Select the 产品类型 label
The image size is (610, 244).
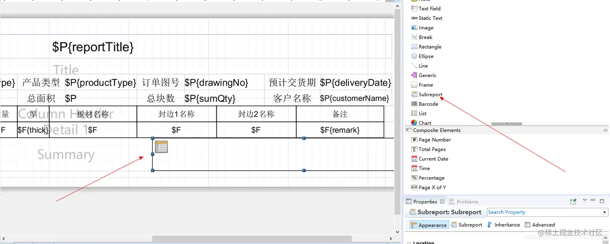[41, 83]
